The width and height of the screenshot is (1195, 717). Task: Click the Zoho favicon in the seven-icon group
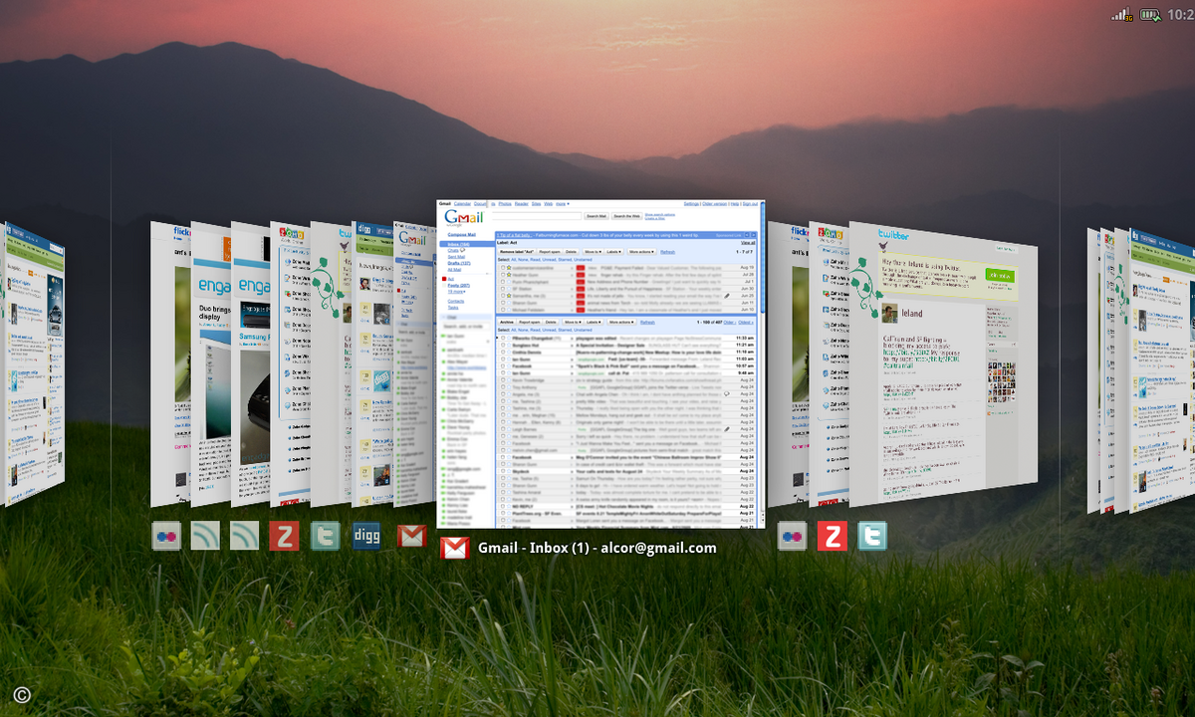tap(284, 537)
